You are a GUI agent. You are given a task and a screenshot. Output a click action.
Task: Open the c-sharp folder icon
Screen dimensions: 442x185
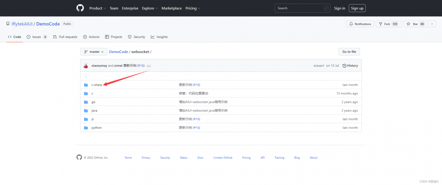click(86, 85)
